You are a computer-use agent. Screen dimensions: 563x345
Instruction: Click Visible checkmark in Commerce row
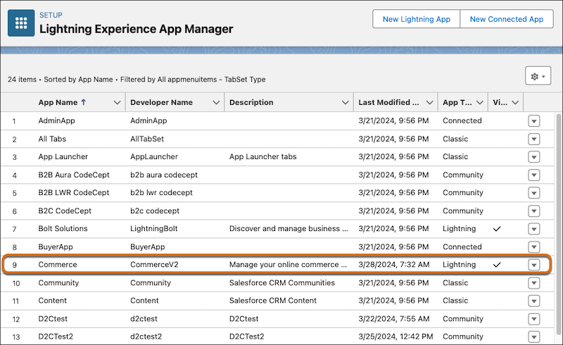[497, 265]
